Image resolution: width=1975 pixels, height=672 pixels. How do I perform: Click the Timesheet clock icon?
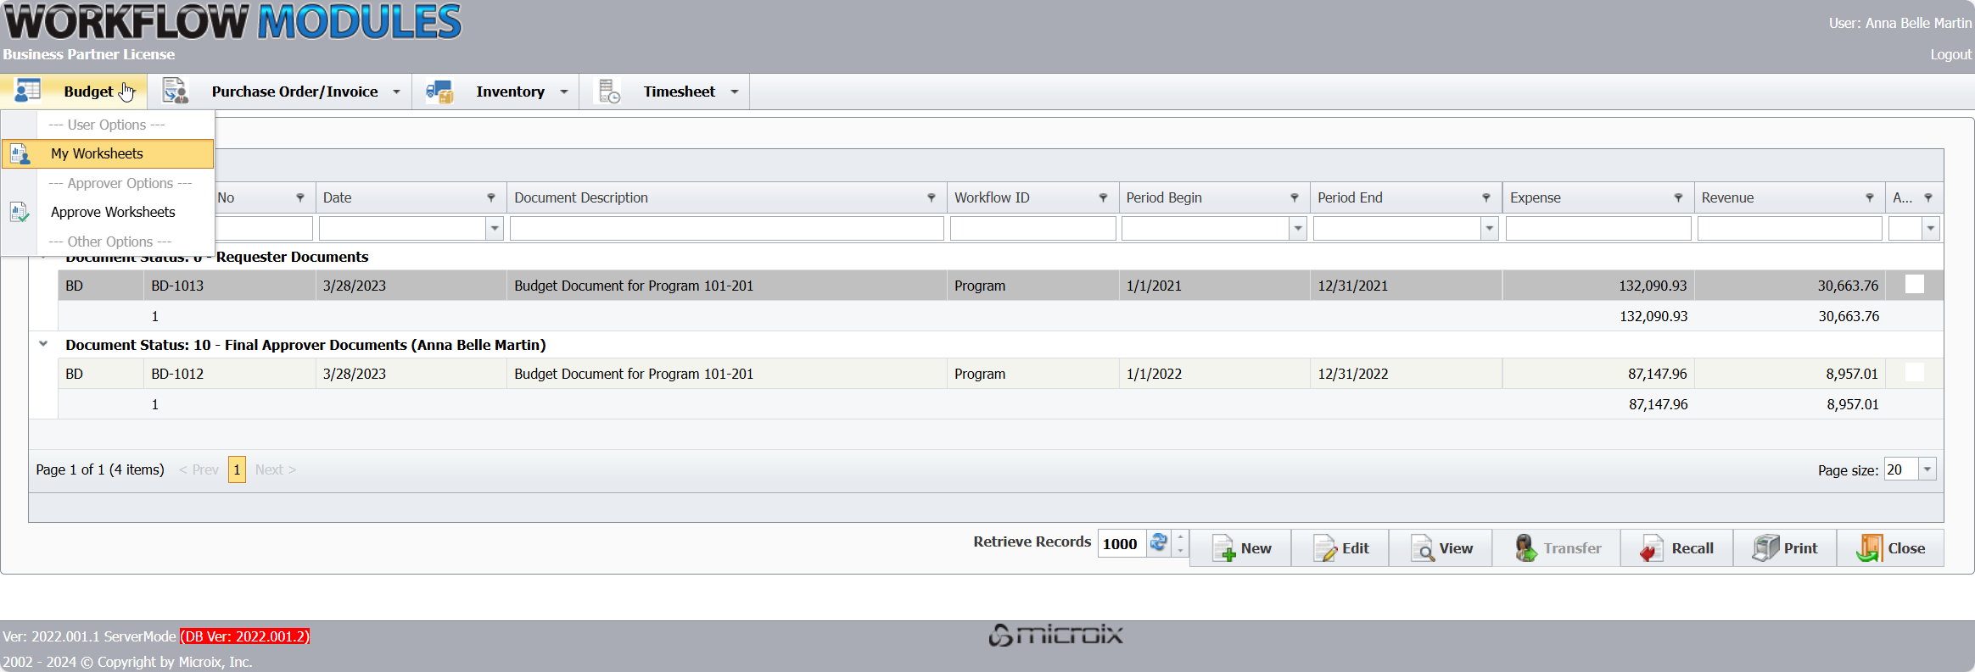click(609, 91)
